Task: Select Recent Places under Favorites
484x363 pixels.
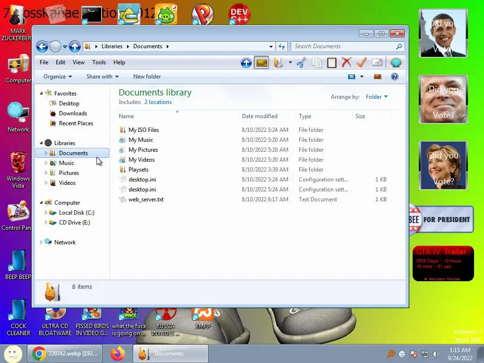Action: 76,123
